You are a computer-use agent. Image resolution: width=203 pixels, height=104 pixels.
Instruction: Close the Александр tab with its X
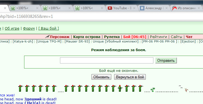(167, 8)
